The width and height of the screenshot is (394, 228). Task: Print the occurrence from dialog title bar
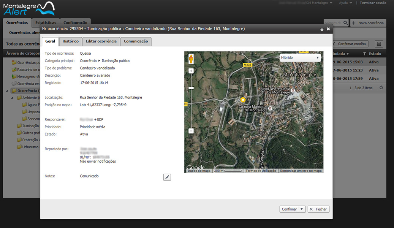coord(322,29)
